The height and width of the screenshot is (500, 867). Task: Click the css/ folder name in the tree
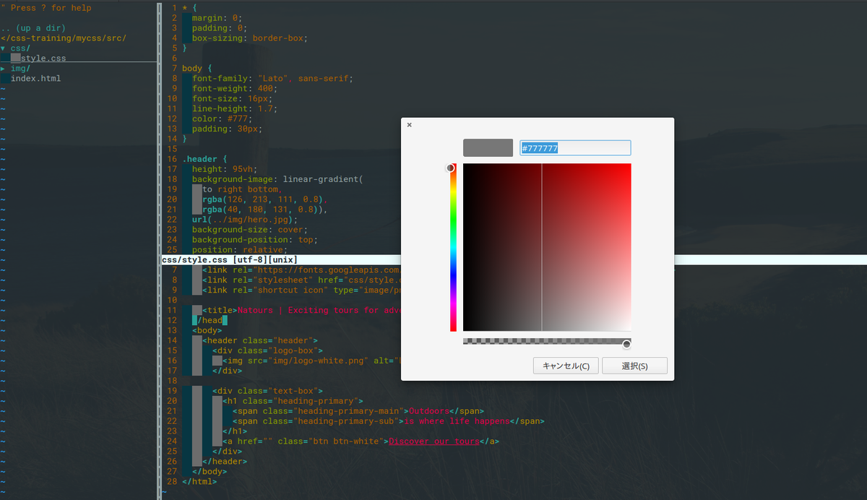click(x=20, y=48)
